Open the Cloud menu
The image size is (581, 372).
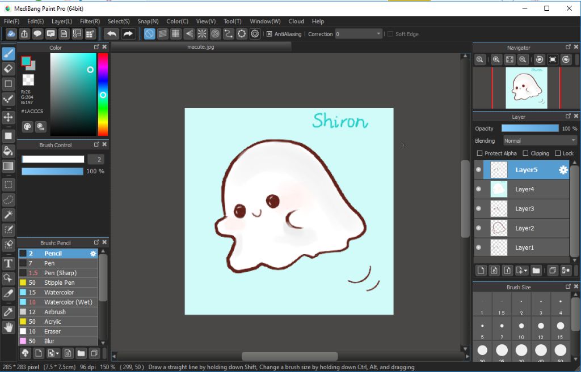pyautogui.click(x=296, y=22)
